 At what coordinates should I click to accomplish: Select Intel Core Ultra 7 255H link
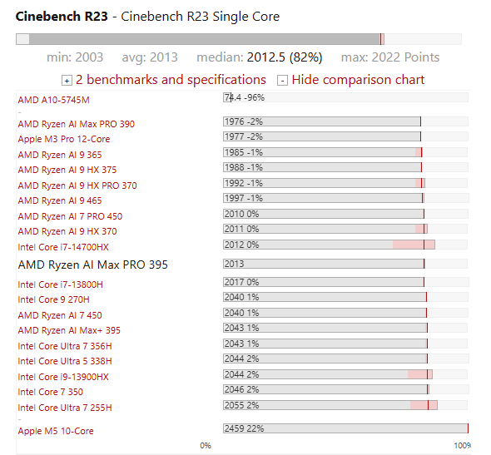click(x=65, y=408)
